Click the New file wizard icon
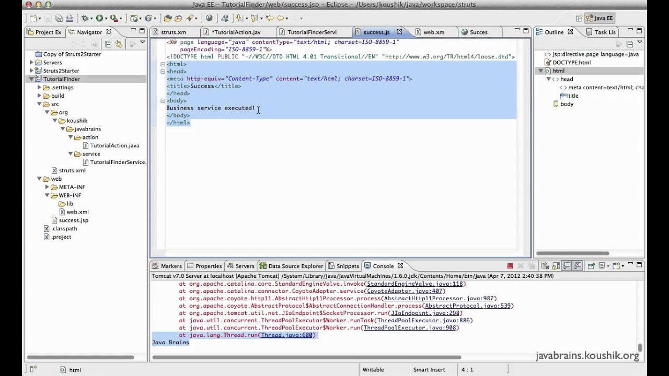This screenshot has height=376, width=669. pos(33,18)
